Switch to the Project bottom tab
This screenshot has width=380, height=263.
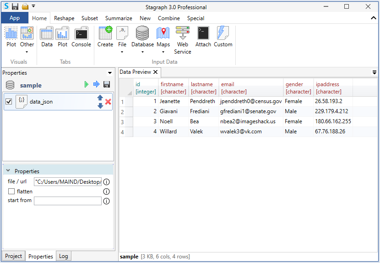coord(13,256)
